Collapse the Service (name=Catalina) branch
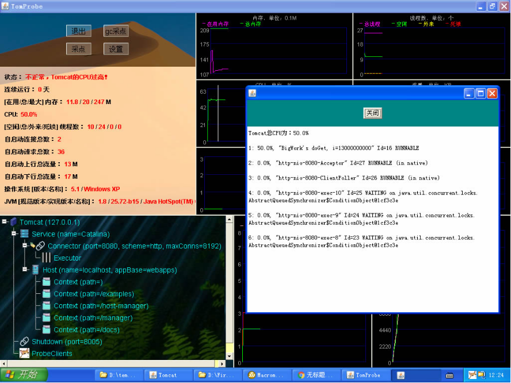 coord(14,234)
